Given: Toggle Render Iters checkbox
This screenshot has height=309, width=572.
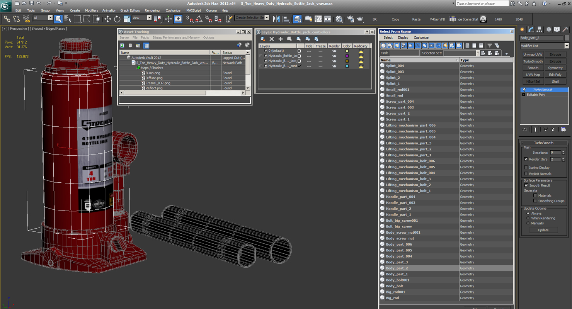Looking at the screenshot, I should (x=526, y=159).
